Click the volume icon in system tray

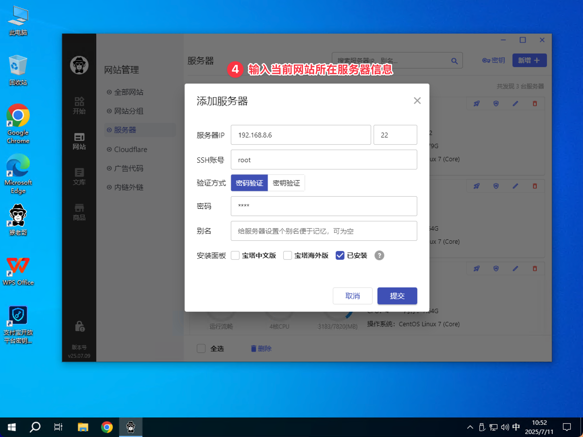click(x=505, y=427)
